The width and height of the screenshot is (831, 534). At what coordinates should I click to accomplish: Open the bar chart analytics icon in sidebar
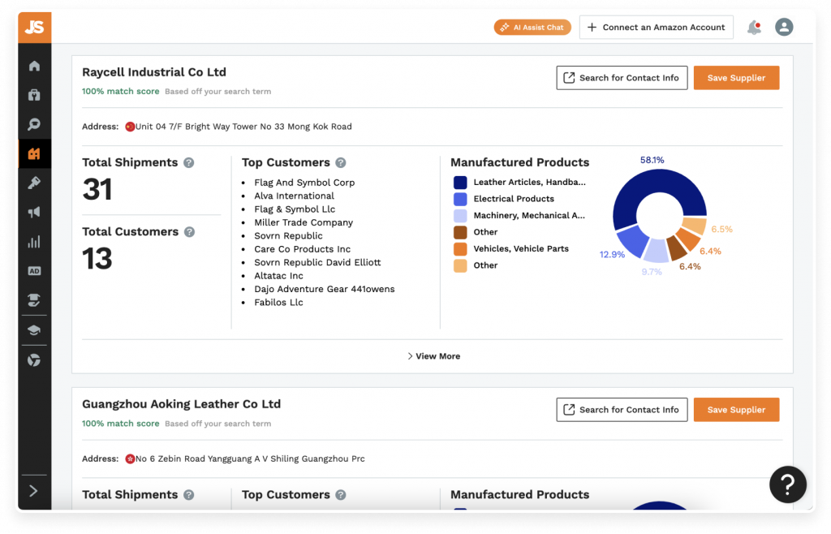coord(34,242)
